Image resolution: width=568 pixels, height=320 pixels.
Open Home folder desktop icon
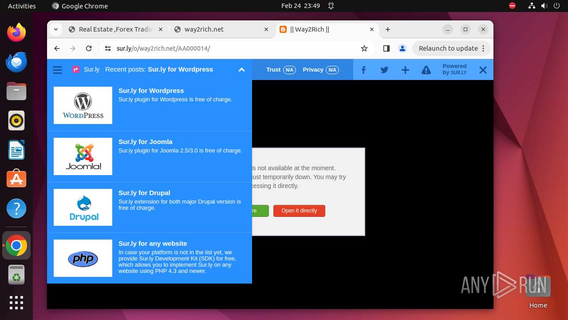(x=538, y=292)
